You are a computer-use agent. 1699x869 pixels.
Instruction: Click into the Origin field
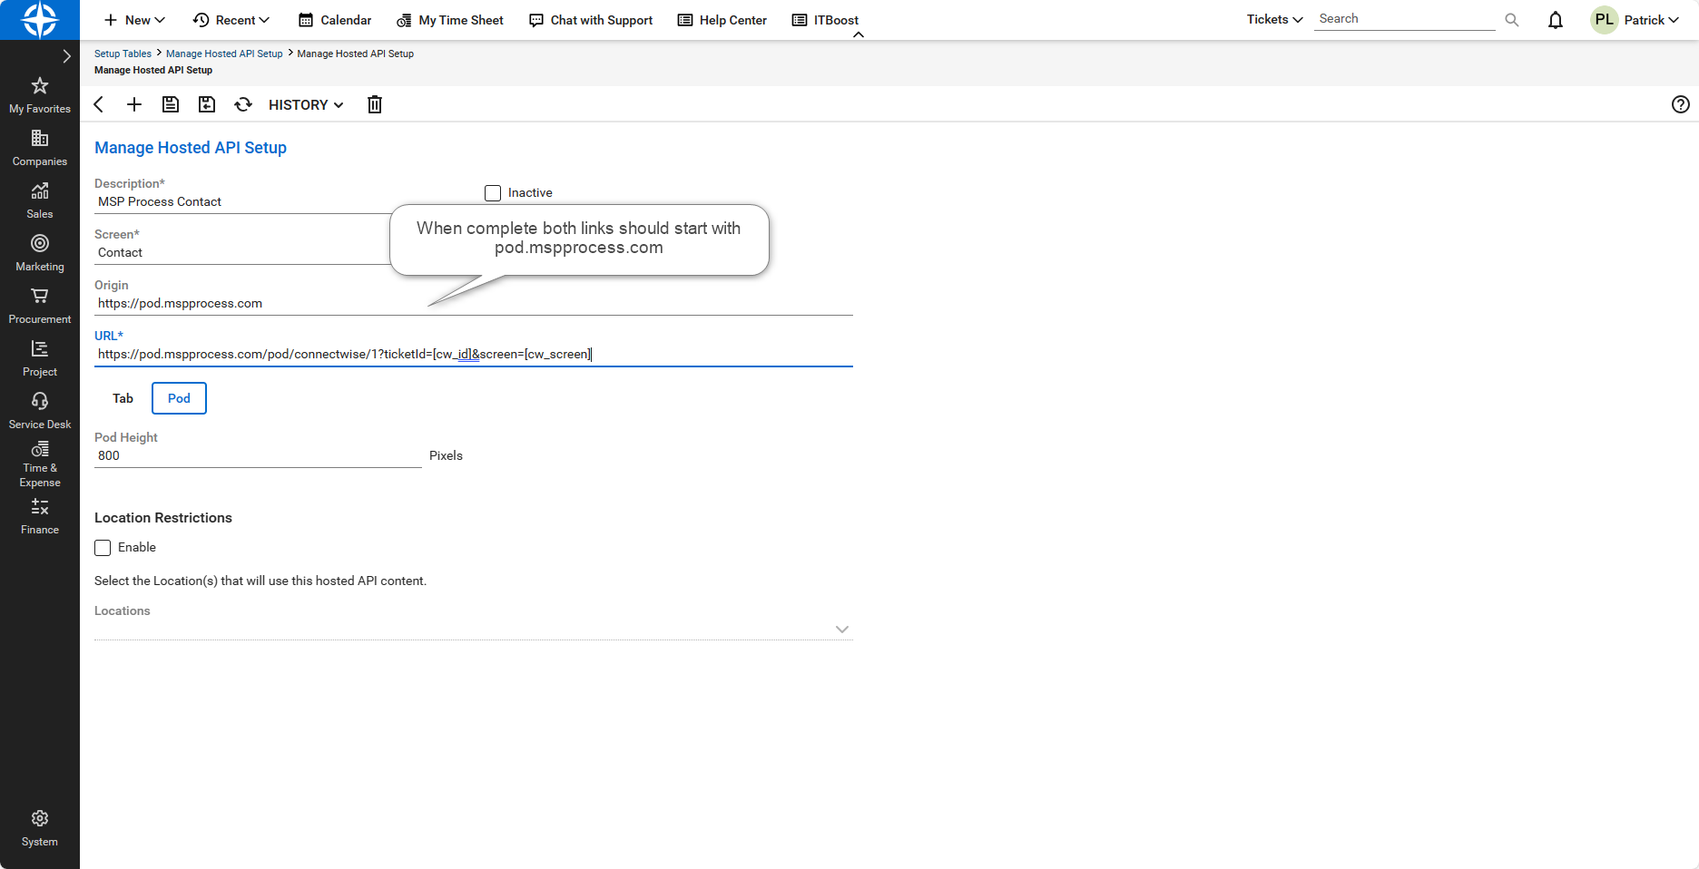474,303
